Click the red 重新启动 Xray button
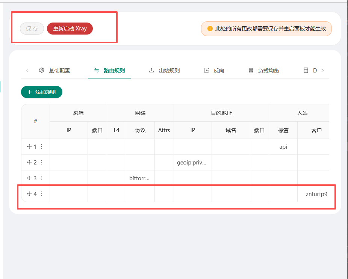The height and width of the screenshot is (279, 348). (x=70, y=29)
